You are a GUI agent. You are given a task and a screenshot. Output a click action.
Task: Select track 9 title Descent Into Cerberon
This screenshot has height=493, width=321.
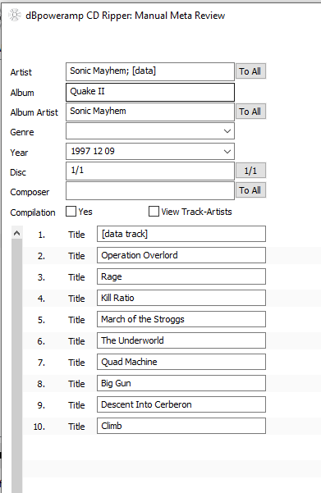click(x=181, y=404)
